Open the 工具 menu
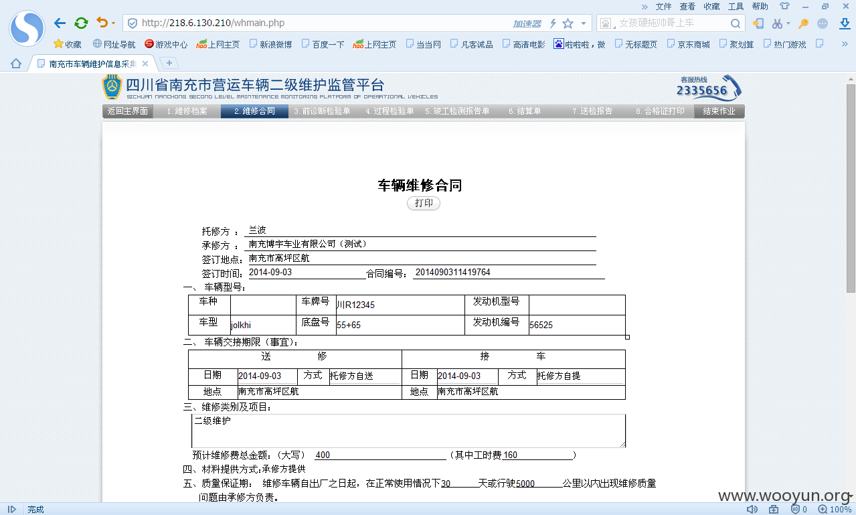856x515 pixels. click(736, 6)
